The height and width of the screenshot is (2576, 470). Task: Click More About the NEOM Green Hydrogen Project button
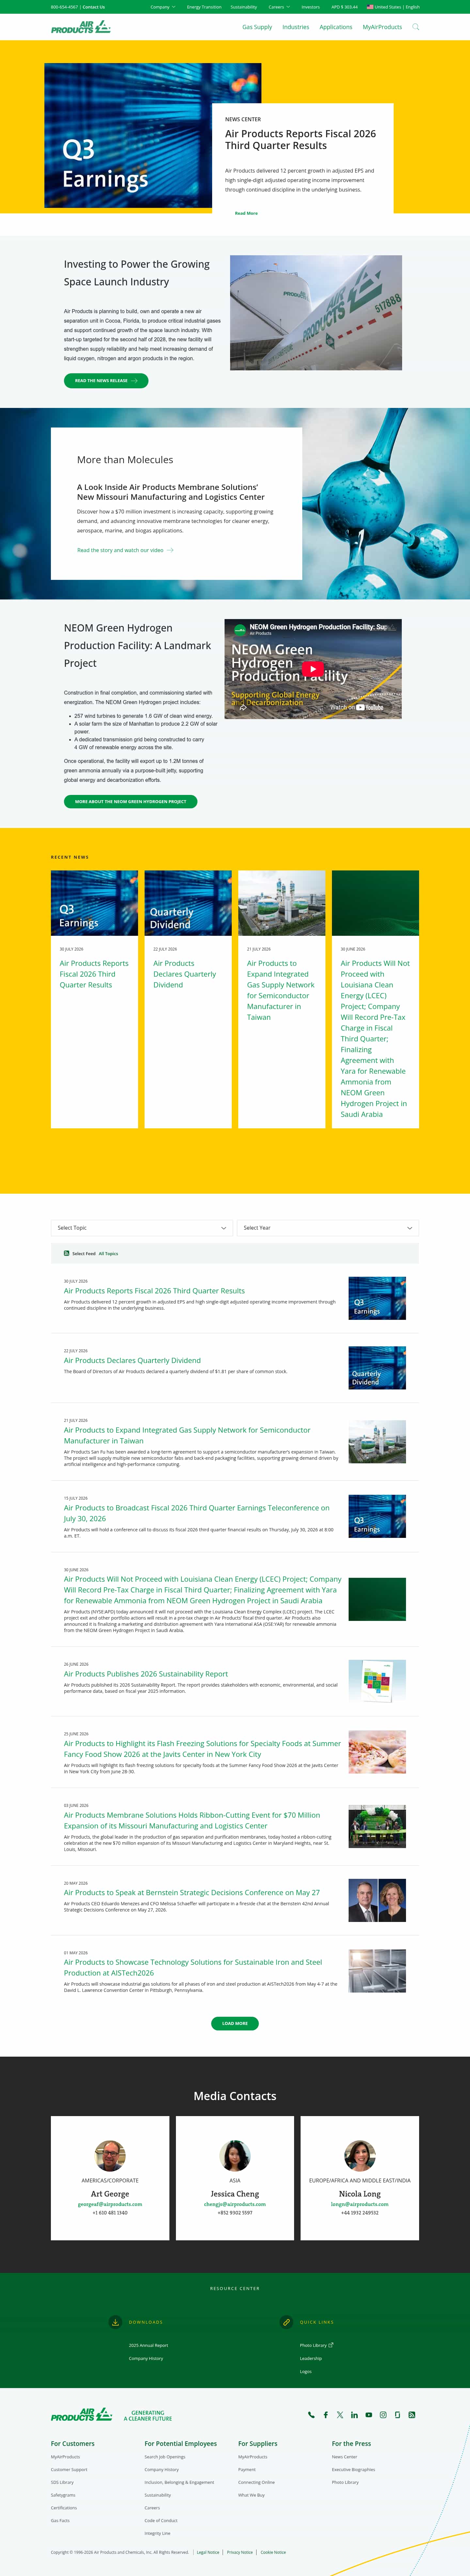[x=131, y=802]
